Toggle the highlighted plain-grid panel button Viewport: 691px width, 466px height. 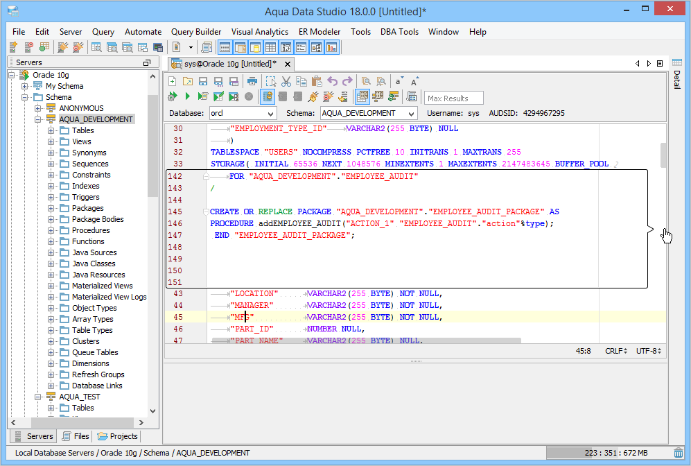point(270,46)
